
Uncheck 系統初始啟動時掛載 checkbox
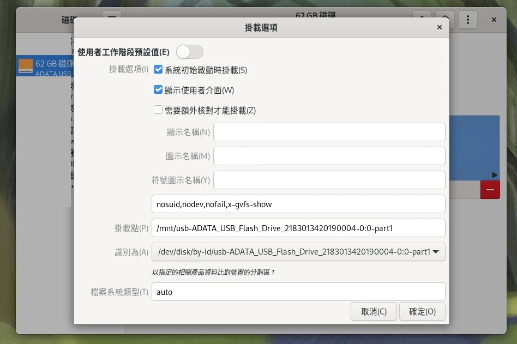tap(158, 70)
